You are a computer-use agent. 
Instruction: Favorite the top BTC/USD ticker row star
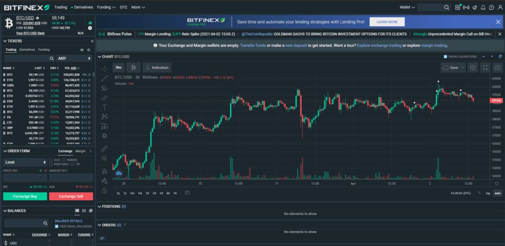pyautogui.click(x=89, y=75)
